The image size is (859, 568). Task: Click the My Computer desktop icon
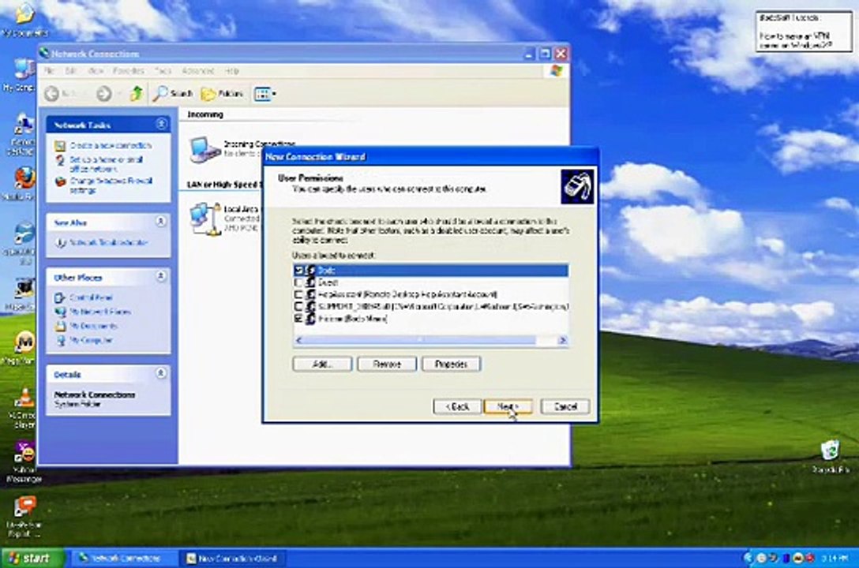[x=23, y=70]
